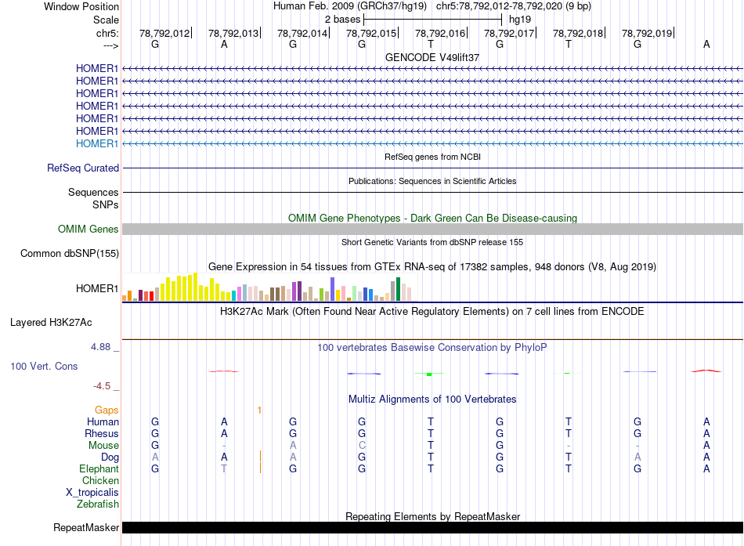Click the dark green bar in GTEx chart
744x546 pixels.
(399, 289)
